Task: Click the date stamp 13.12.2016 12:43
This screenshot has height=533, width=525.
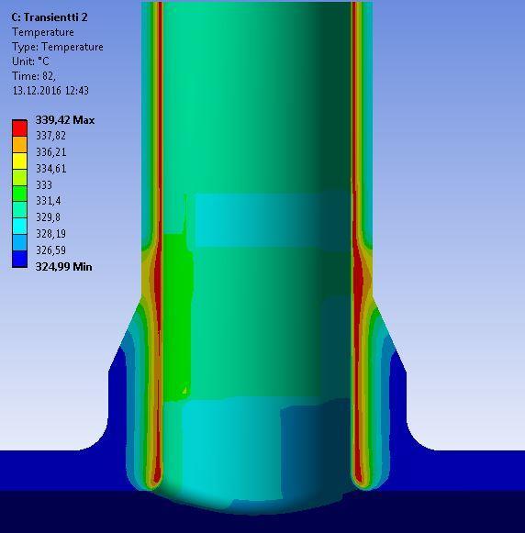Action: click(x=50, y=91)
